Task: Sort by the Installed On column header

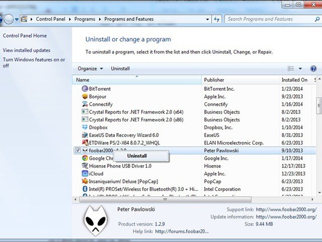Action: tap(295, 80)
